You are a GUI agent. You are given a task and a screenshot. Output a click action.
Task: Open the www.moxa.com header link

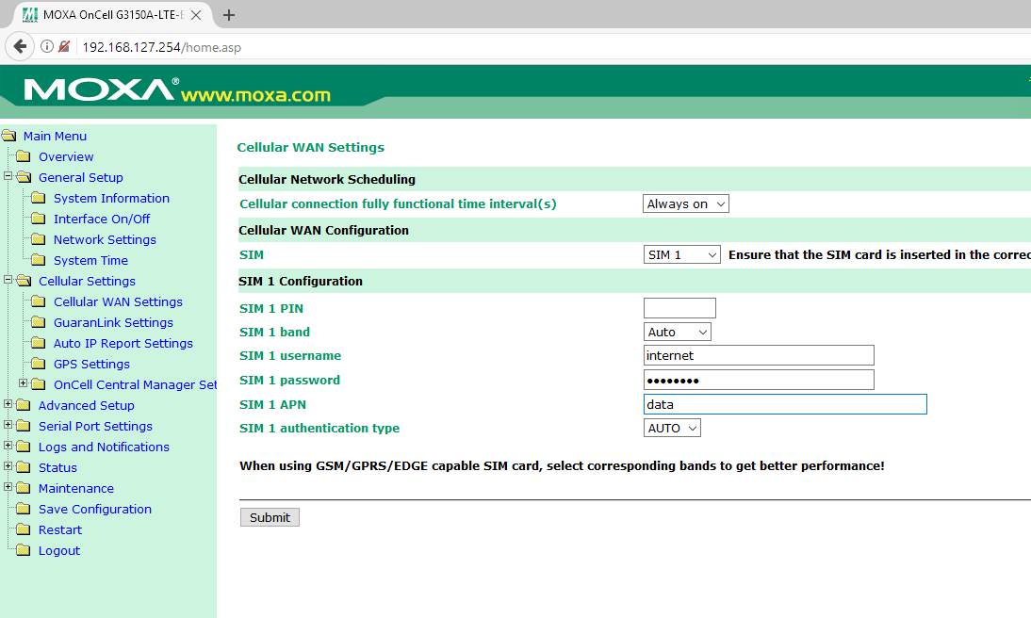(x=255, y=94)
